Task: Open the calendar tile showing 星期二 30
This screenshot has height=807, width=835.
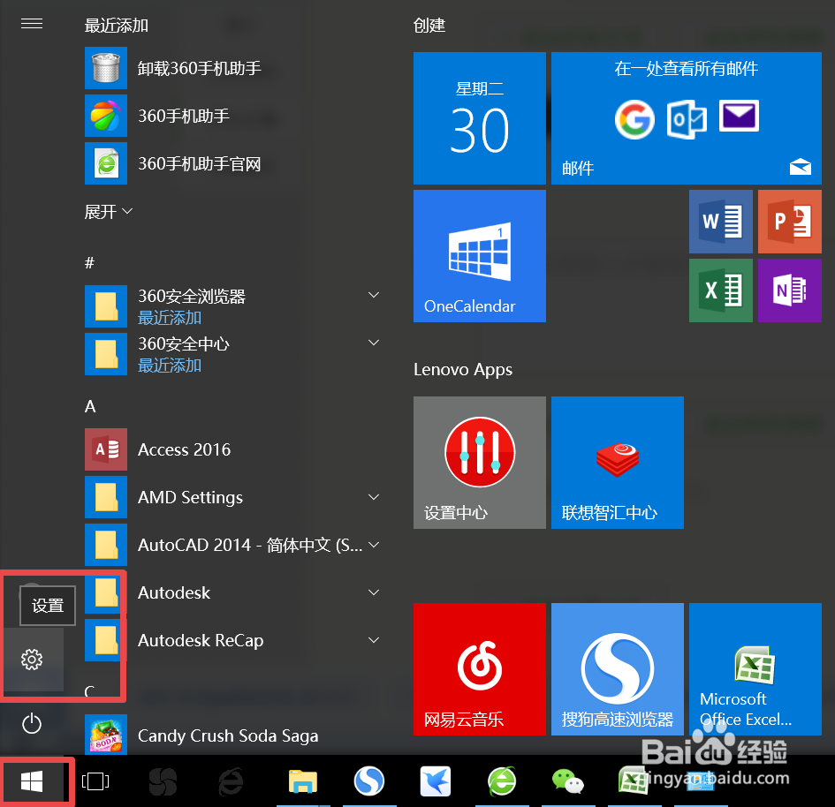Action: [x=479, y=118]
